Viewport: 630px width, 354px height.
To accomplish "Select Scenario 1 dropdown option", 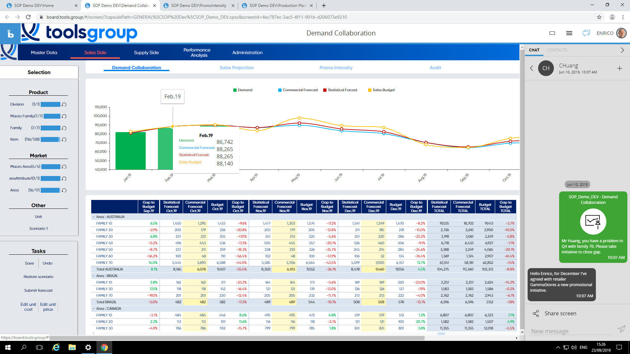I will coord(38,228).
